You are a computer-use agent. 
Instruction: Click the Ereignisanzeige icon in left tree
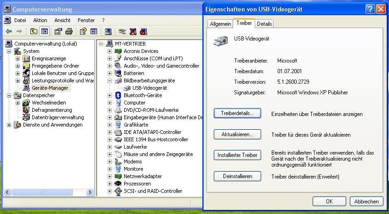click(x=26, y=58)
